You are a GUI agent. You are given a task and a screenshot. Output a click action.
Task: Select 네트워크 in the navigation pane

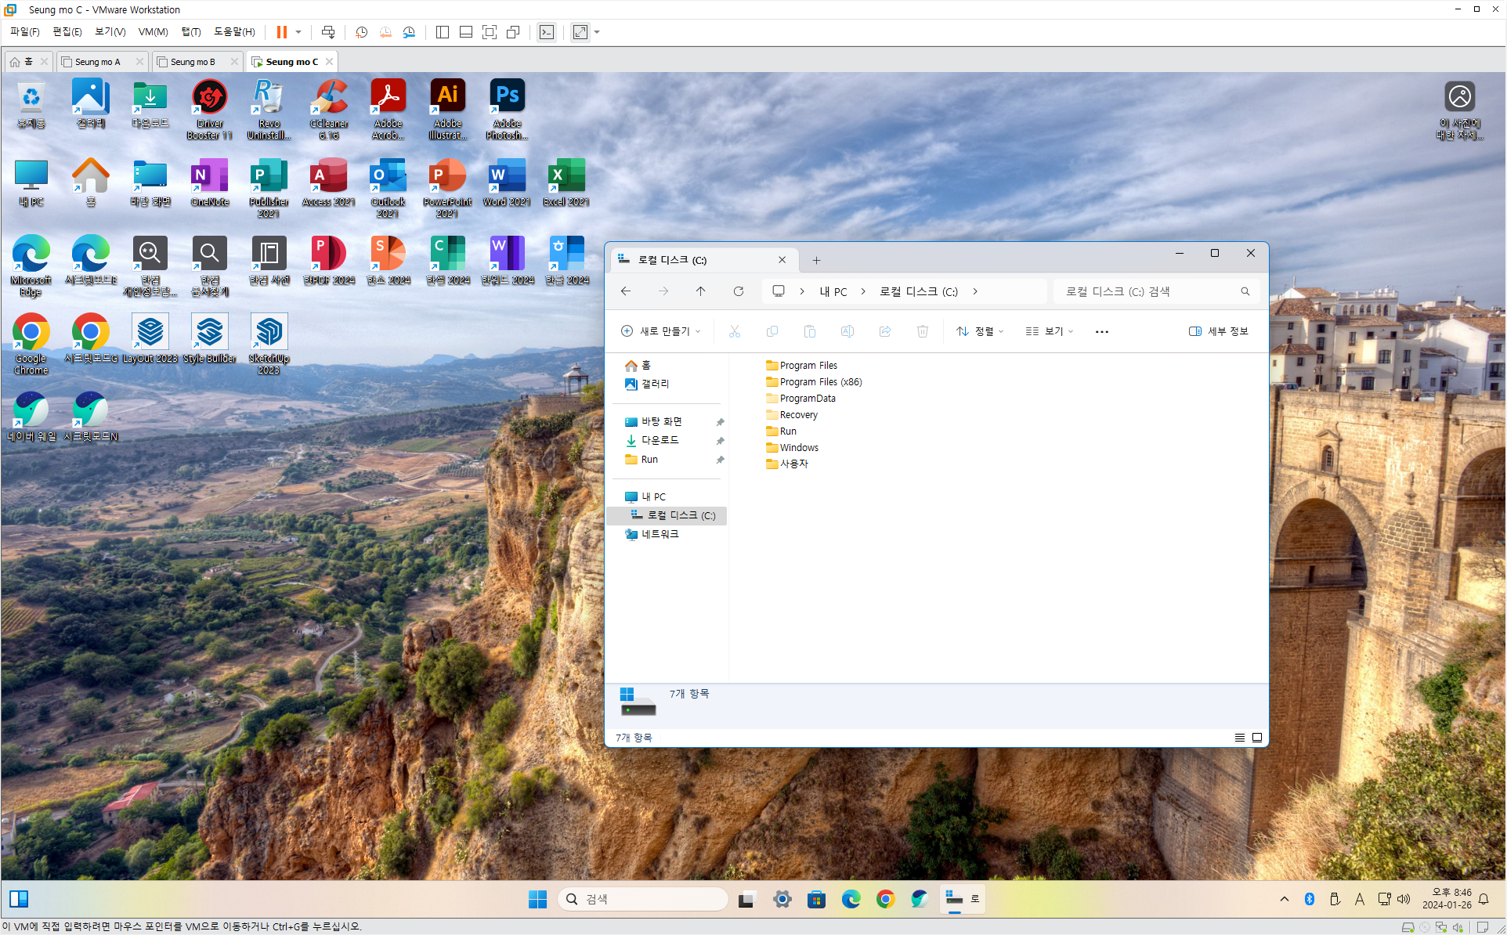point(660,534)
